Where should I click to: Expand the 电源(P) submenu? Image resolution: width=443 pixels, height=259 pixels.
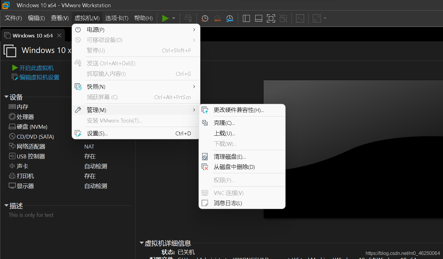pos(136,30)
